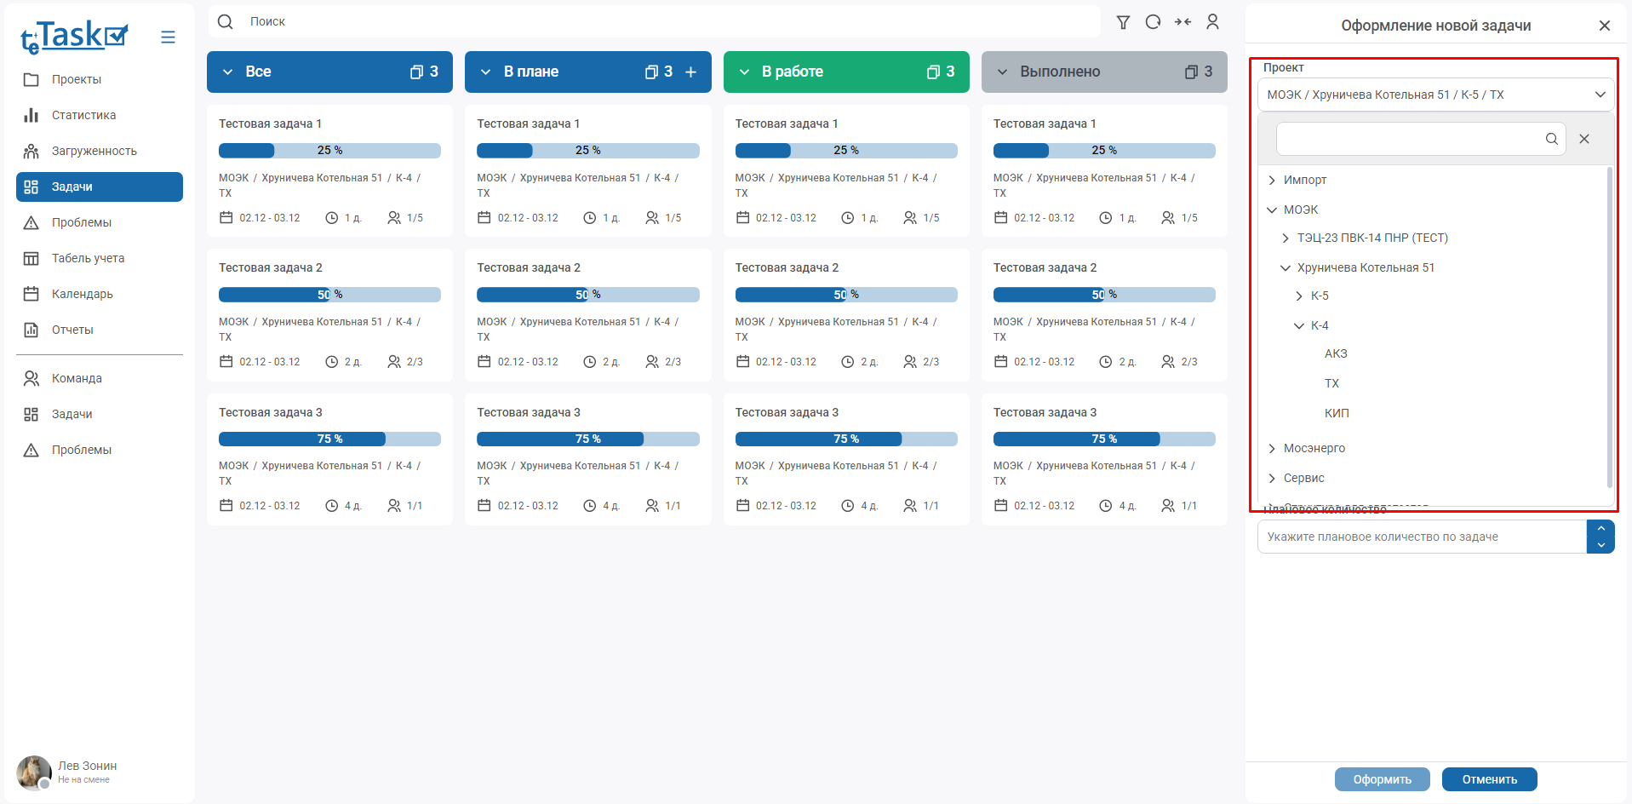Open the Проект dropdown selector
The height and width of the screenshot is (804, 1632).
click(1434, 95)
